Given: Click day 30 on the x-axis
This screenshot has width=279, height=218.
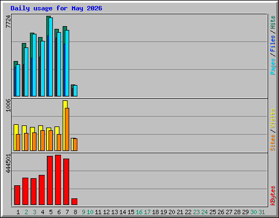Looking at the screenshot, I should click(253, 212).
